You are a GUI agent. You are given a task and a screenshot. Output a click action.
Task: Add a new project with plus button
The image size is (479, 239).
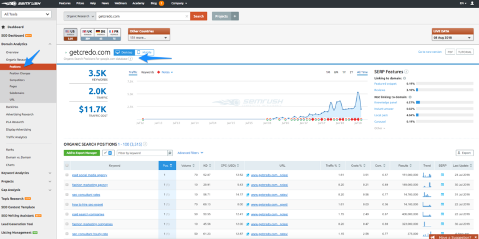235,16
